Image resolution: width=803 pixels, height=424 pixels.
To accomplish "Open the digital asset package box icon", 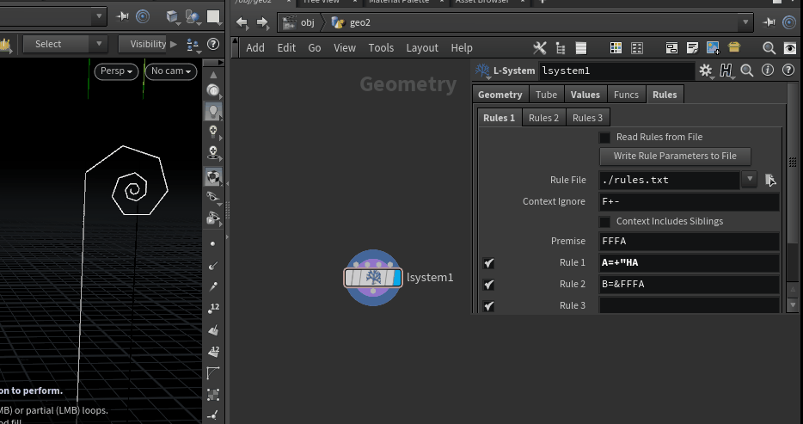I will 734,47.
